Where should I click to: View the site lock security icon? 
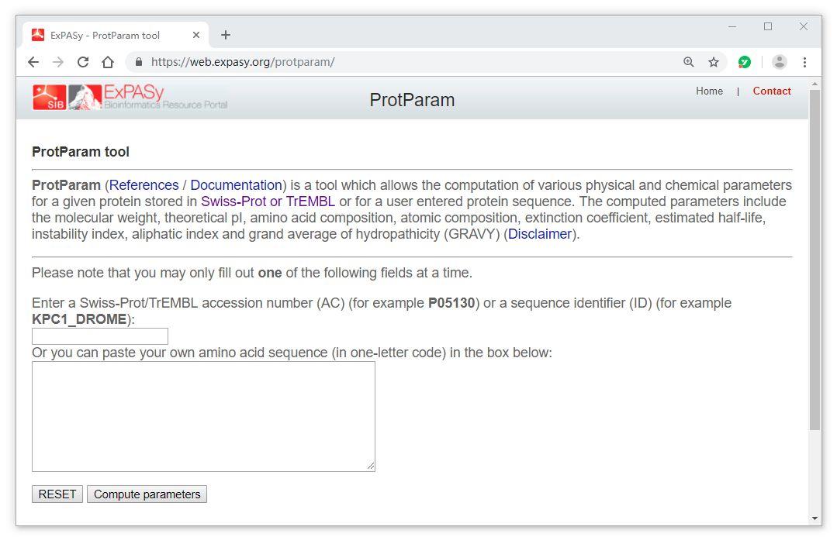point(139,62)
